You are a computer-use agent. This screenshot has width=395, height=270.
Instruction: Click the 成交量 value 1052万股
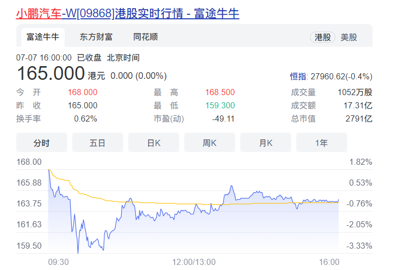[355, 93]
